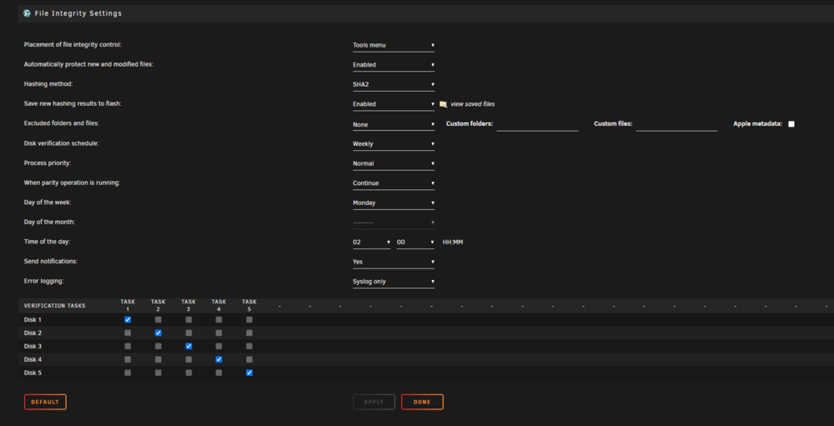Viewport: 834px width, 426px height.
Task: Open Save new hashing results to flash dropdown
Action: pyautogui.click(x=394, y=104)
